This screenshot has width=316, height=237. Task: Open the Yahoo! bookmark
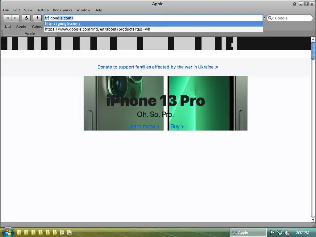click(x=37, y=27)
